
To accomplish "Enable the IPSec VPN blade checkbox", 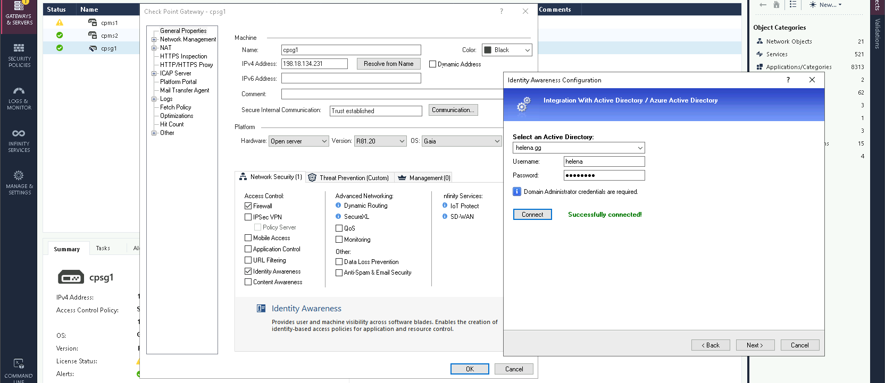I will pos(248,217).
